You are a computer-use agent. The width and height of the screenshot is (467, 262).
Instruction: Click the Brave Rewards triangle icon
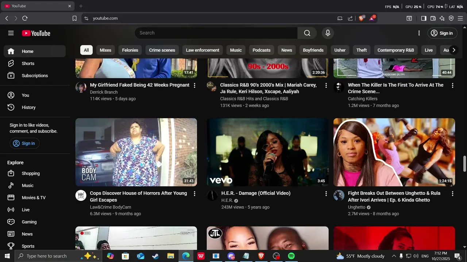(372, 18)
